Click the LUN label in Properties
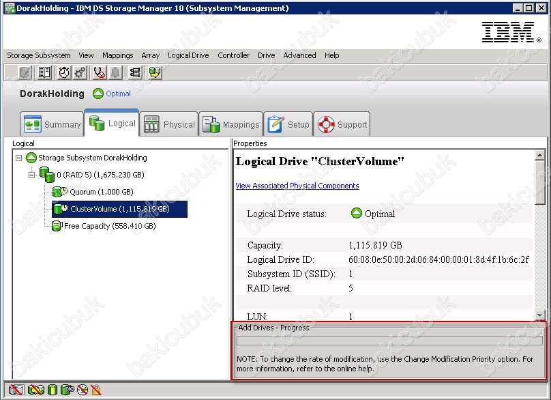Image resolution: width=551 pixels, height=400 pixels. click(x=258, y=317)
